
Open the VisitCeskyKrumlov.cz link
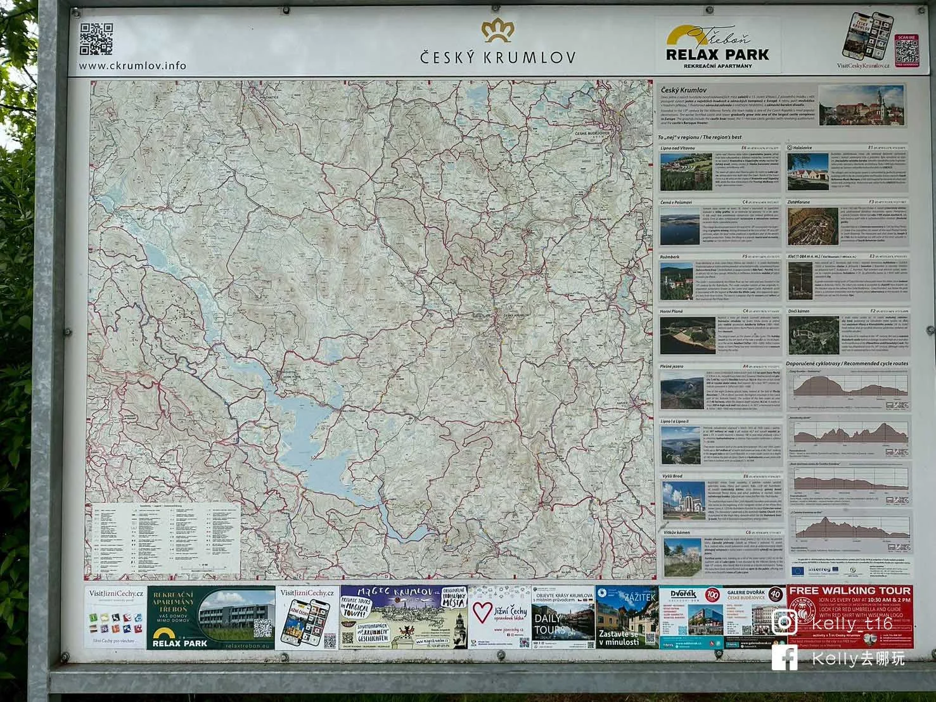(862, 65)
